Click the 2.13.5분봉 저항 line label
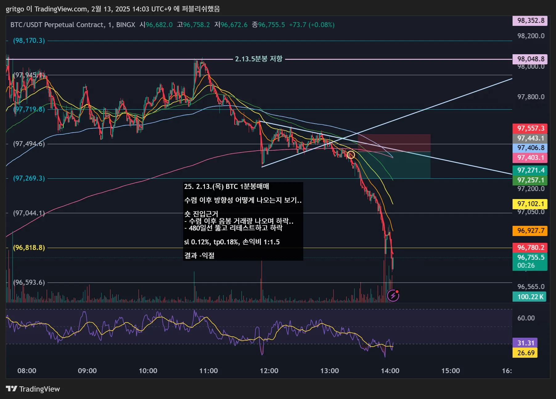556x399 pixels. (x=259, y=59)
